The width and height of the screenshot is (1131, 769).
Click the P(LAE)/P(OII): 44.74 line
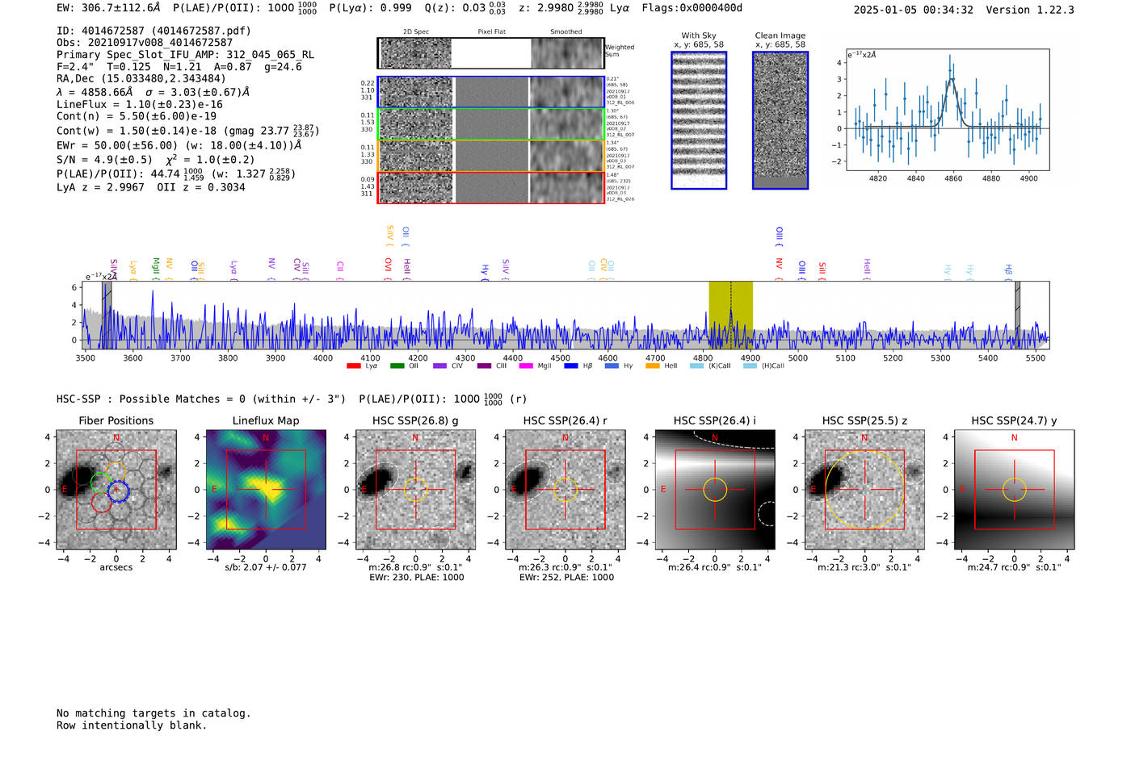[176, 173]
